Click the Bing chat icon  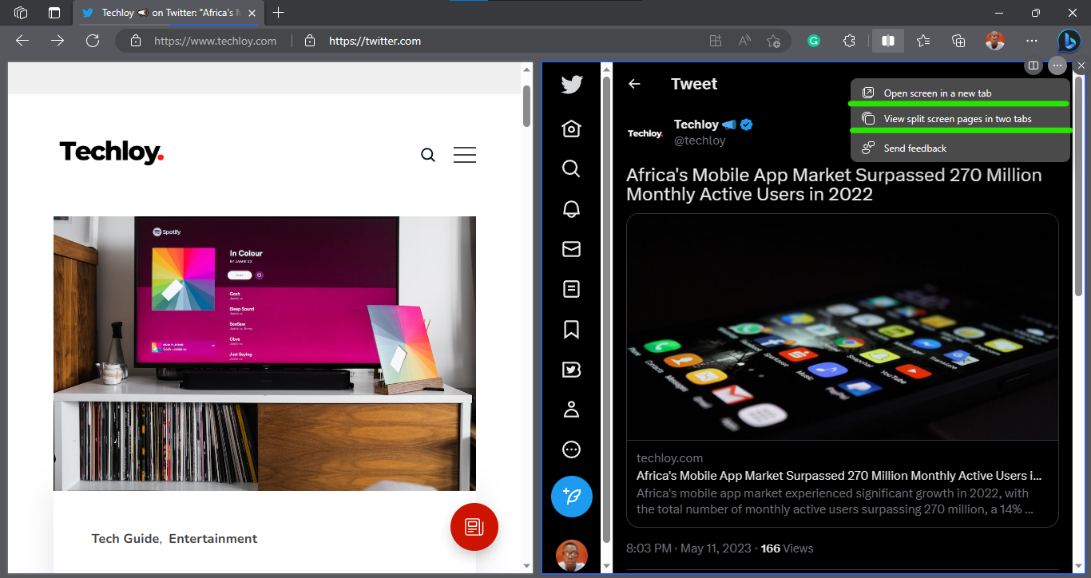pyautogui.click(x=1069, y=41)
